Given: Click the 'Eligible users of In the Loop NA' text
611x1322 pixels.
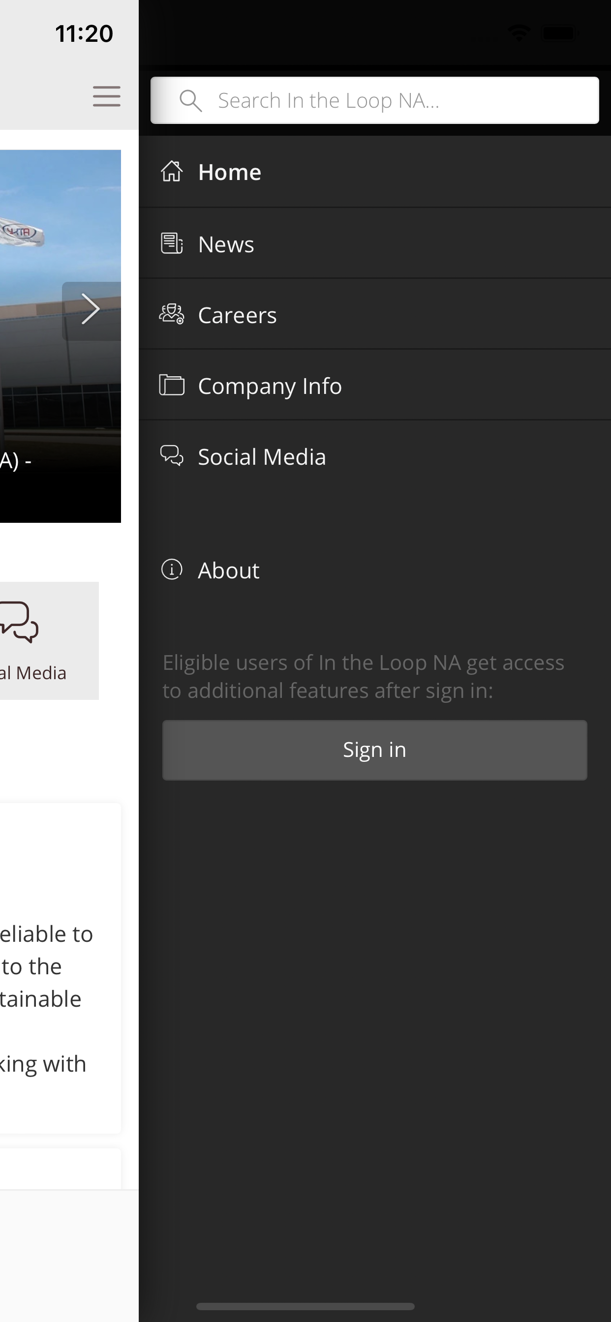Looking at the screenshot, I should [364, 676].
